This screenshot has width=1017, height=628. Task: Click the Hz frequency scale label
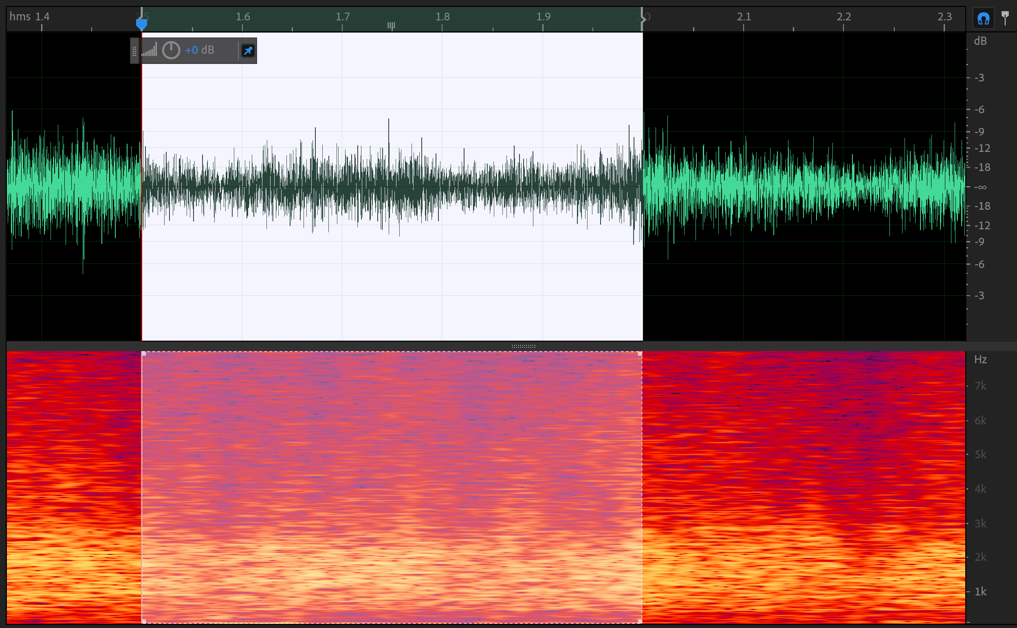pos(980,359)
